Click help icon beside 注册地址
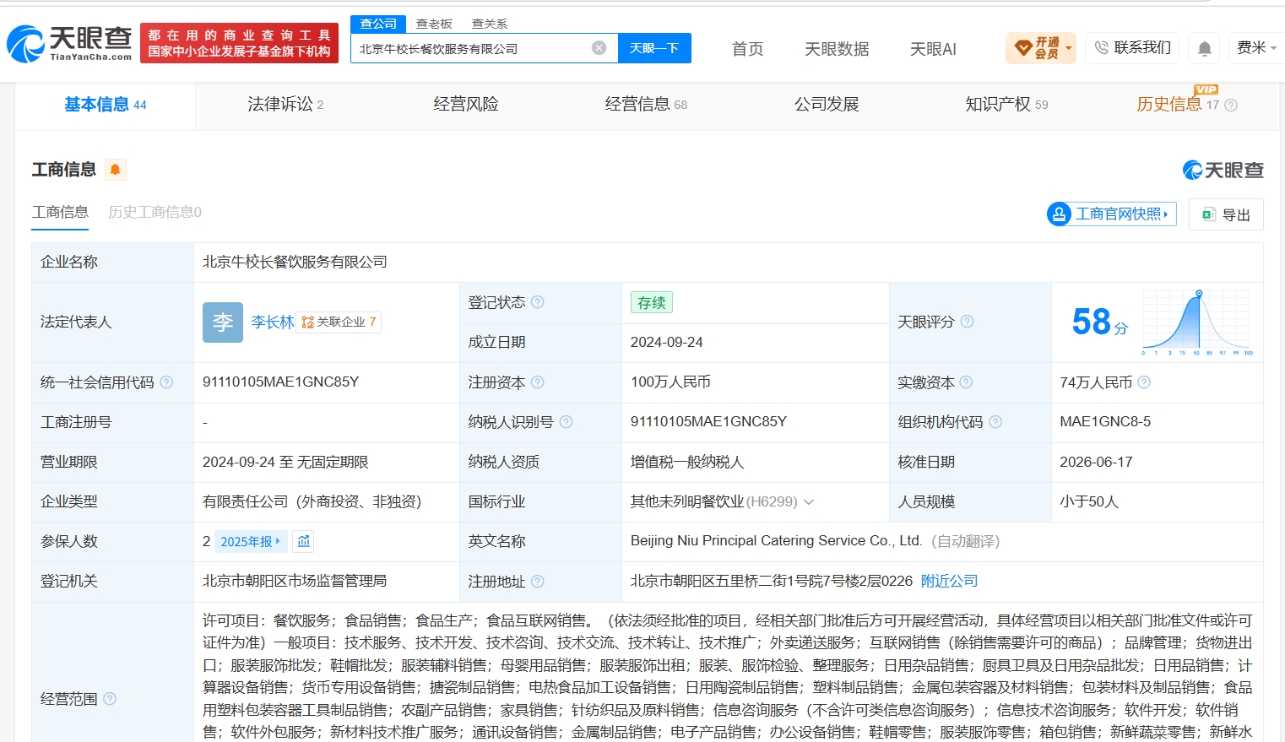This screenshot has height=742, width=1285. (538, 582)
